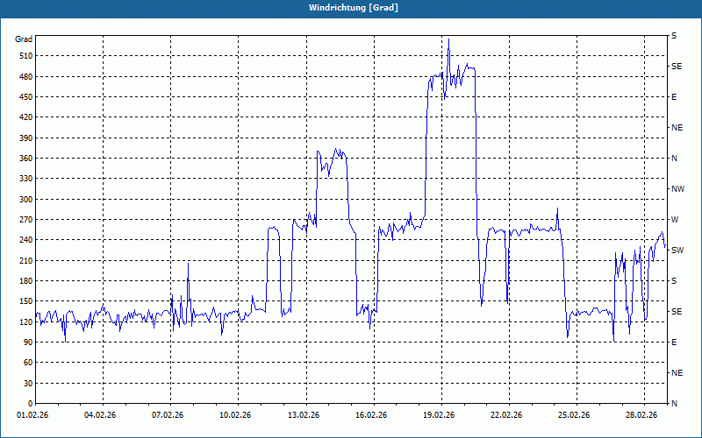Click the 480 y-axis value
702x438 pixels.
[x=26, y=77]
